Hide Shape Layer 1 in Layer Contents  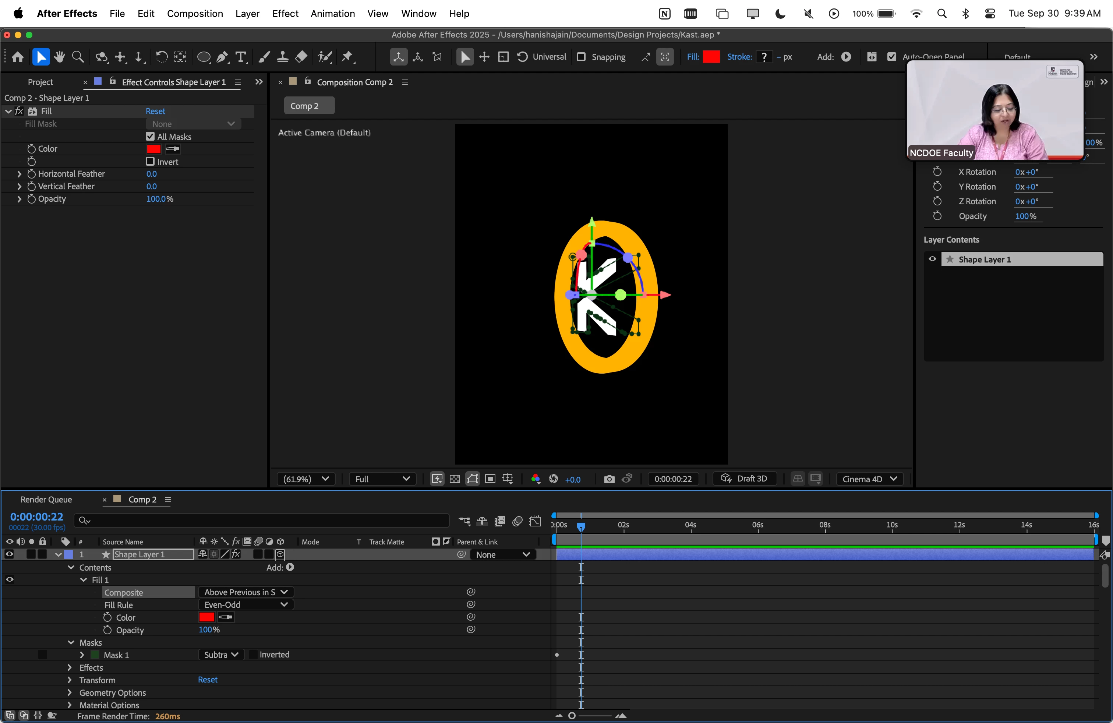coord(932,259)
